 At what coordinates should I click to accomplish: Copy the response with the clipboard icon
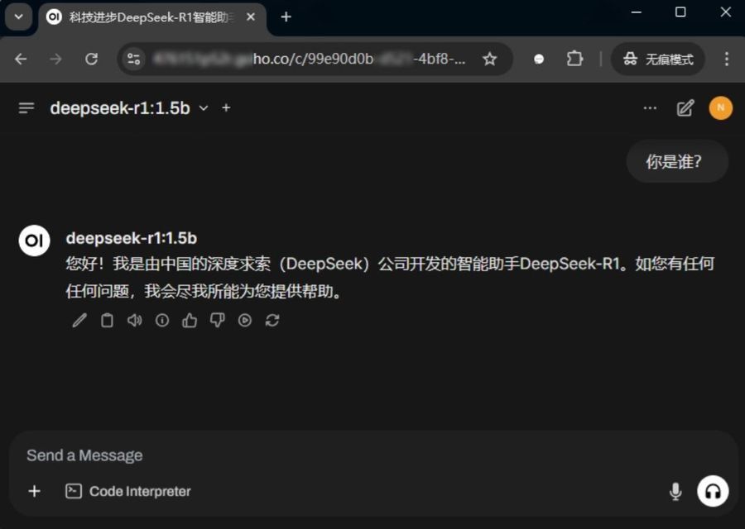pyautogui.click(x=107, y=321)
